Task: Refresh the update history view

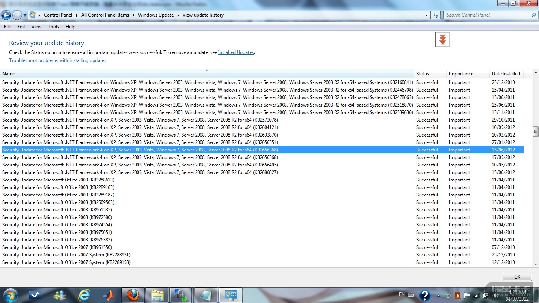Action: (436, 15)
